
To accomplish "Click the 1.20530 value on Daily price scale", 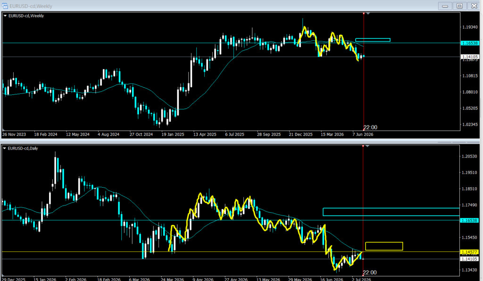I will coord(469,157).
